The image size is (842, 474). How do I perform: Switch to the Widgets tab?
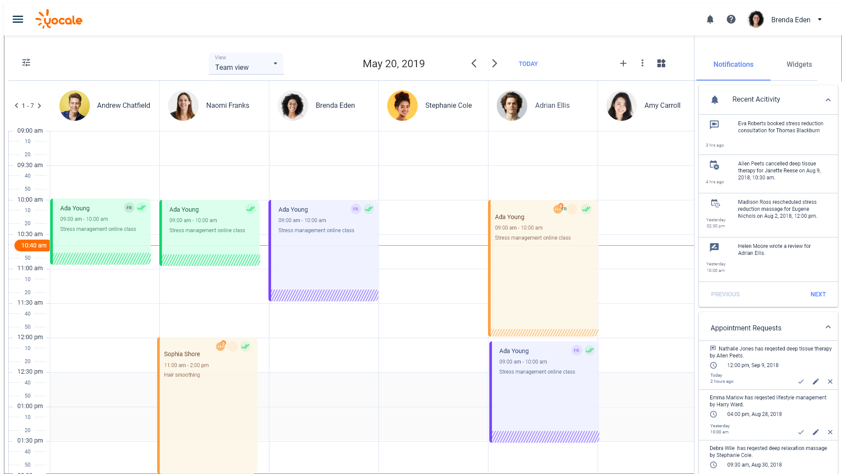point(799,64)
